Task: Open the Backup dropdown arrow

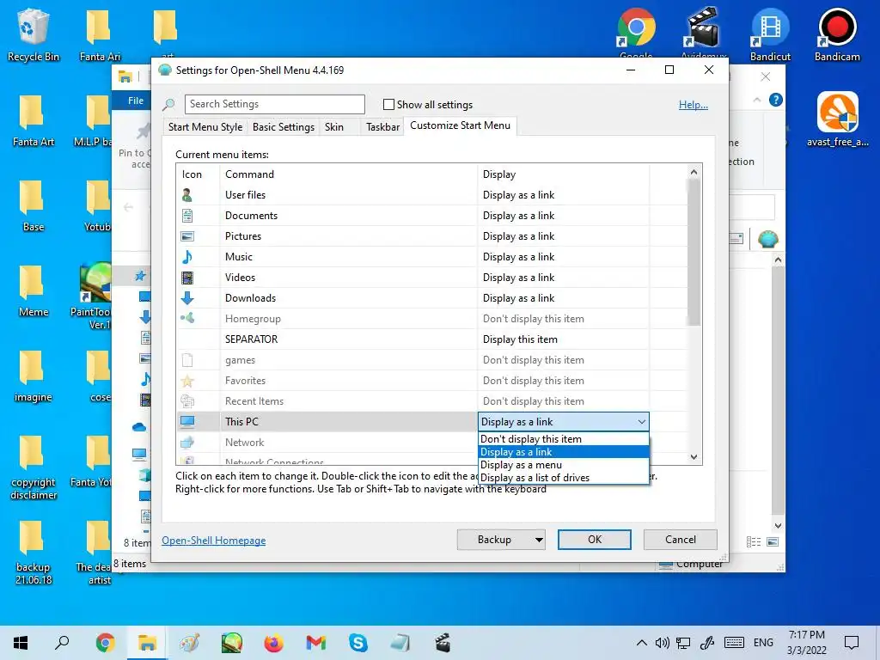Action: tap(539, 540)
